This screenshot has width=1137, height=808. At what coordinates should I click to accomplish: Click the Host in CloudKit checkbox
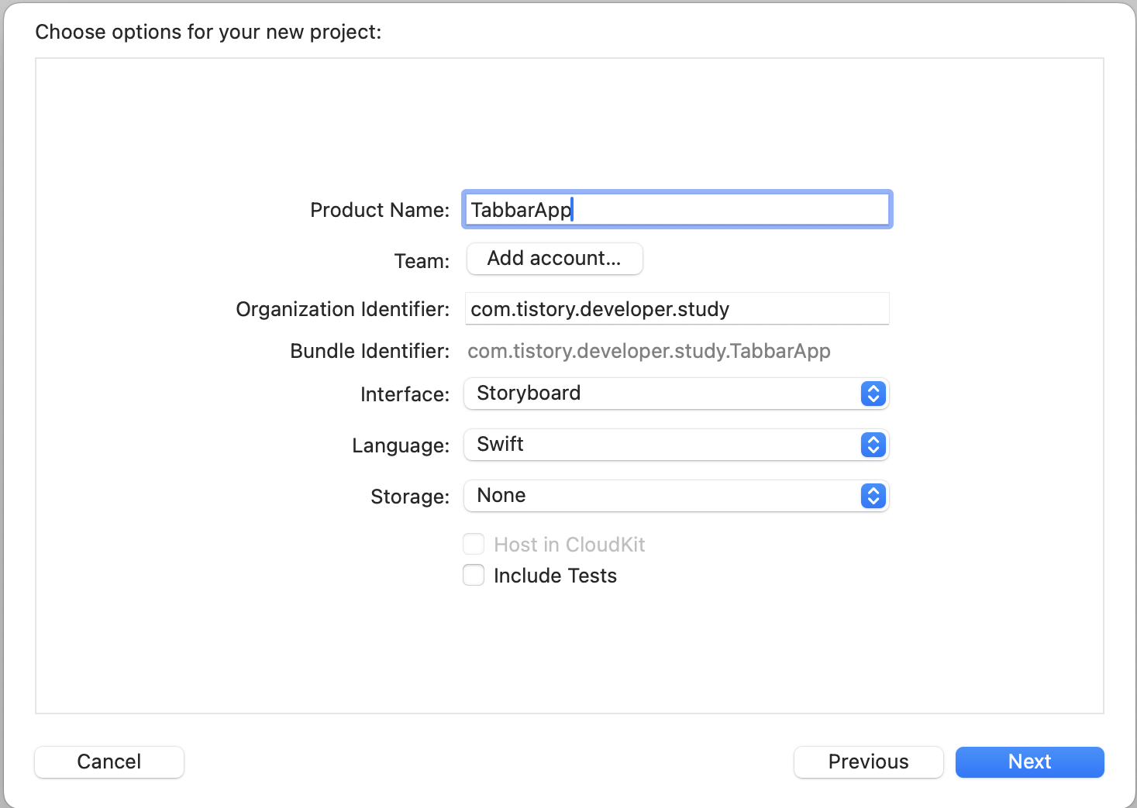tap(474, 545)
